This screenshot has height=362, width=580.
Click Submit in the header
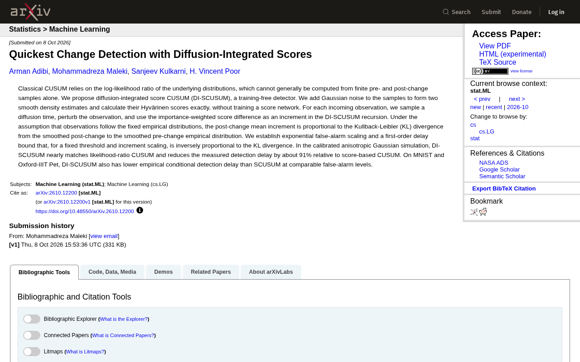[491, 12]
